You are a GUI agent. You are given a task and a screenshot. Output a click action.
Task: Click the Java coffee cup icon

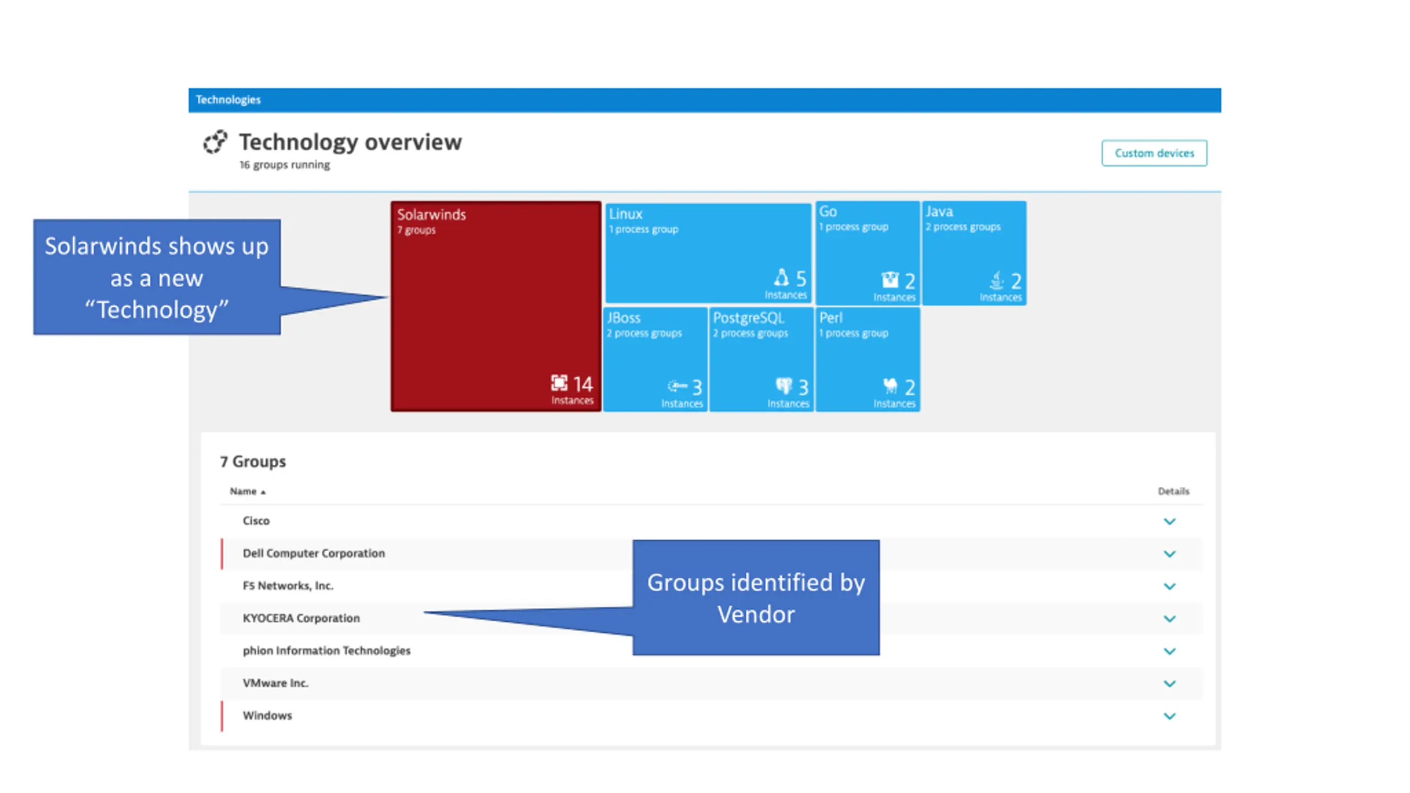[x=996, y=280]
